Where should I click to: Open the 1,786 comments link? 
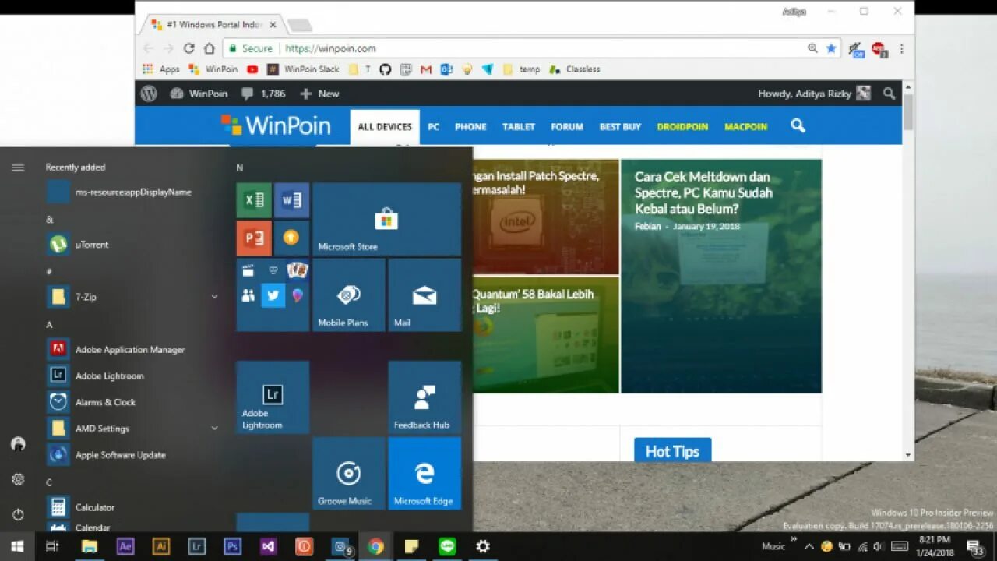point(264,93)
